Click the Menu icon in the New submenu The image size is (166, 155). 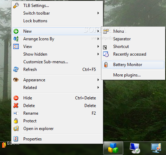(106, 31)
